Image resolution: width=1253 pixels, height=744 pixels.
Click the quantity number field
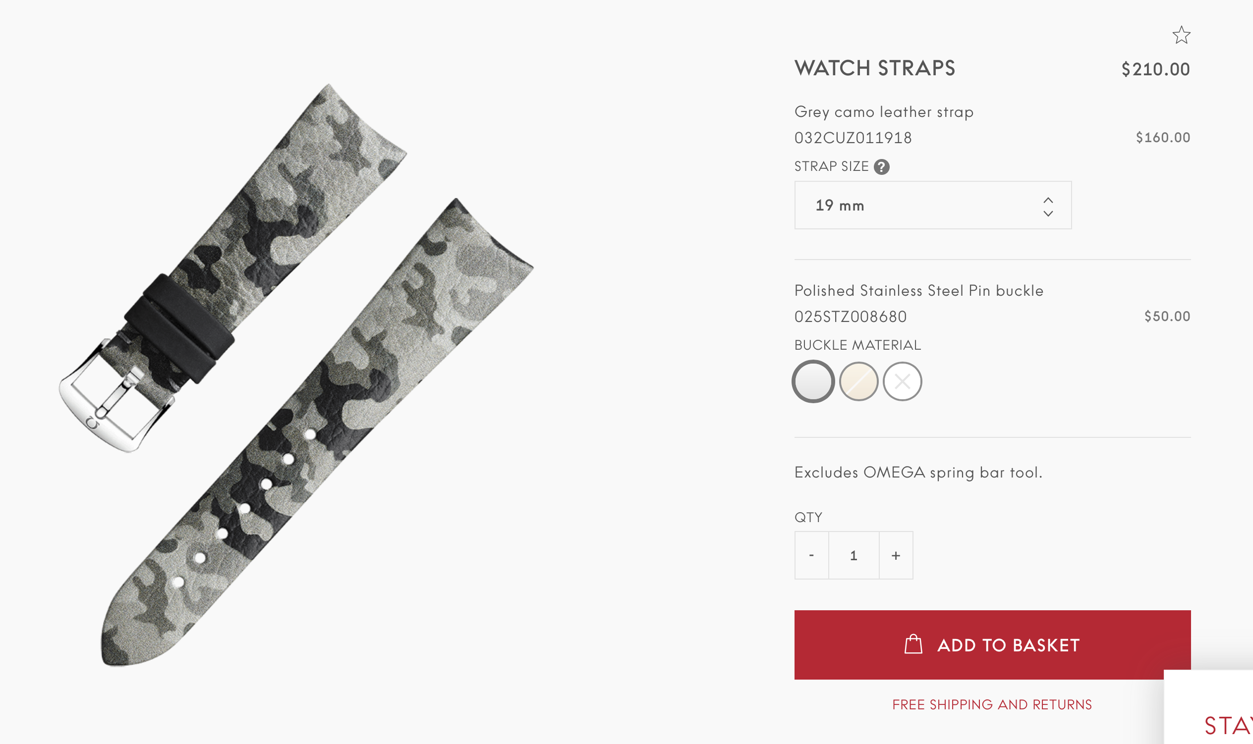coord(853,555)
